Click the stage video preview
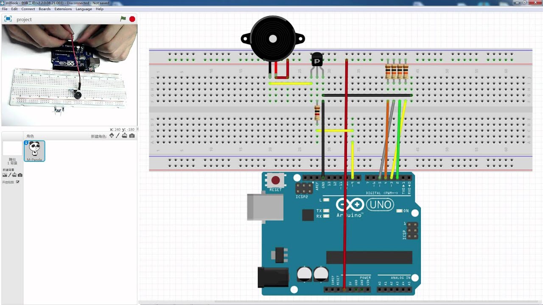543x305 pixels. click(x=69, y=75)
